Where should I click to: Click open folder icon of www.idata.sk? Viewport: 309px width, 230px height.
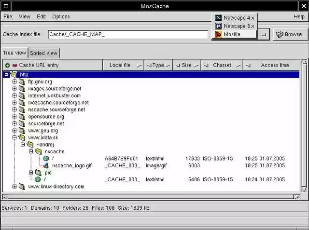[x=22, y=137]
